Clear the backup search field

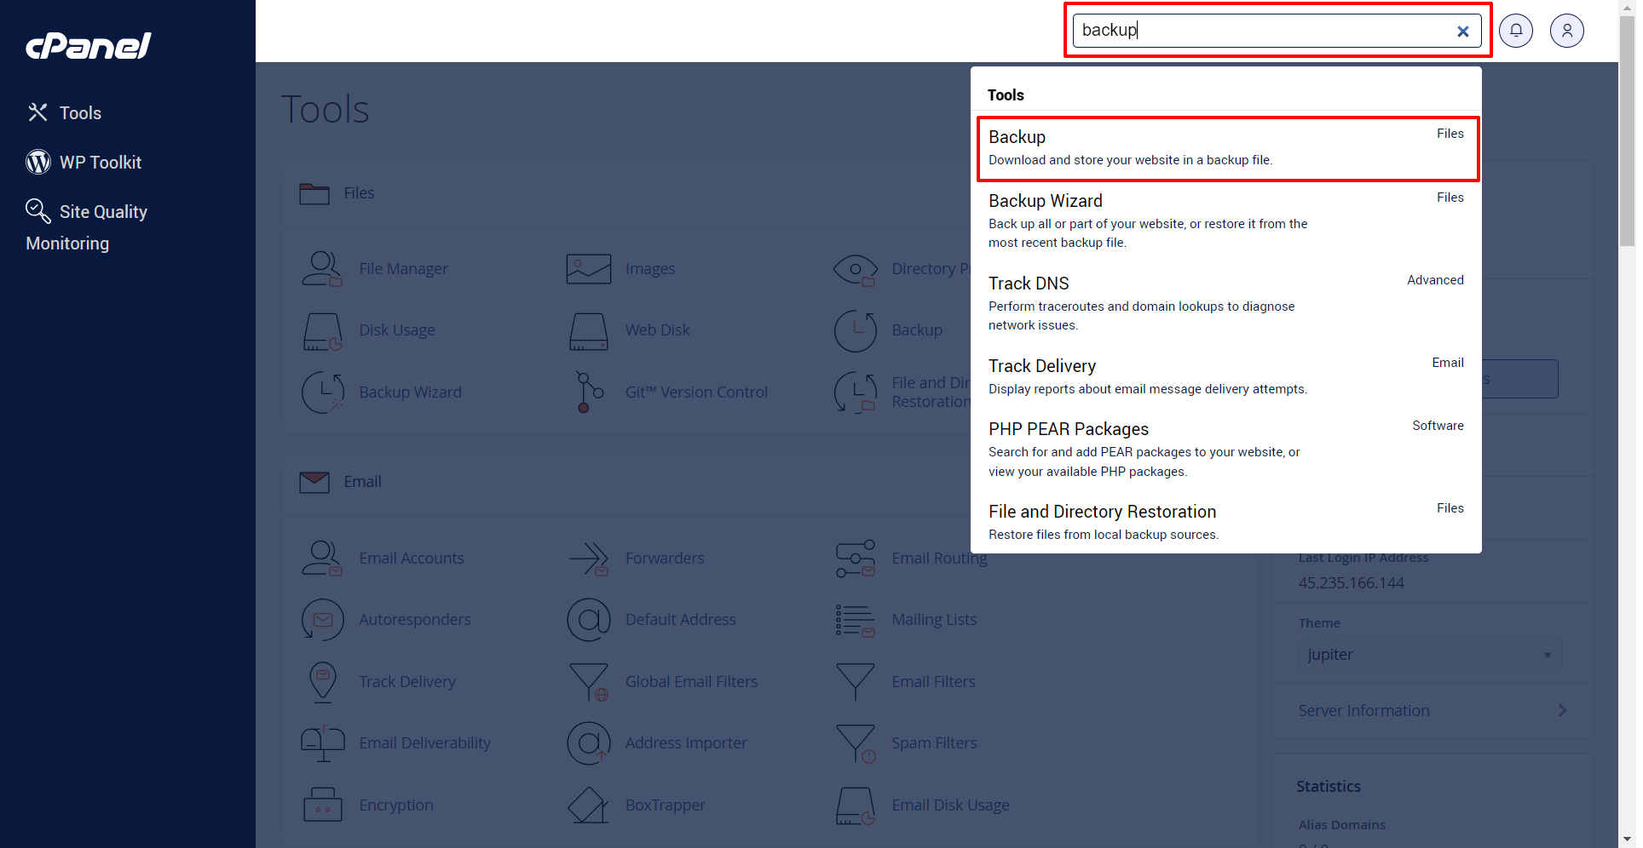[x=1463, y=31]
